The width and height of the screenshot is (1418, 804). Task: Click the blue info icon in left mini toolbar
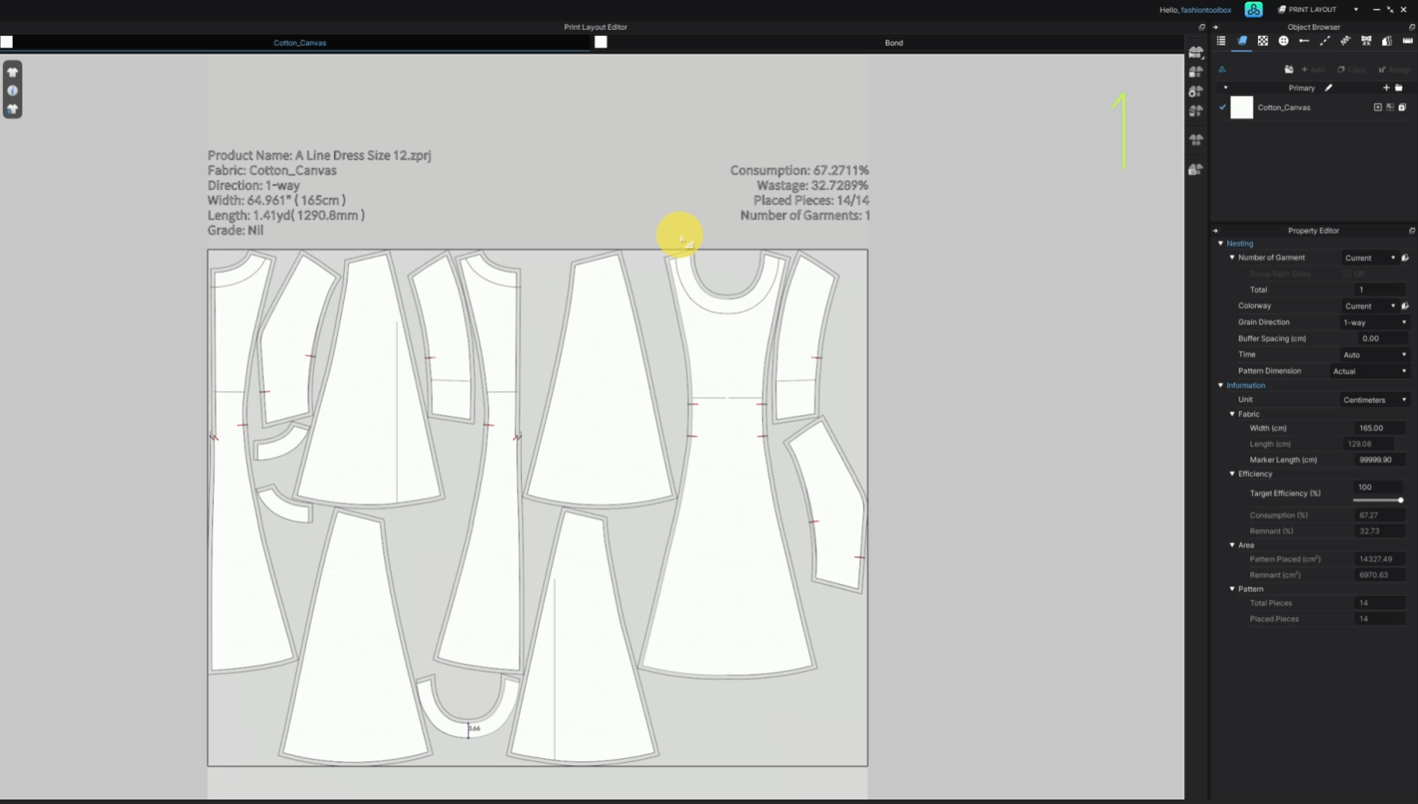(x=13, y=90)
